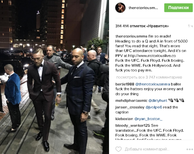Click the heart like icon
Viewport: 194px width, 154px height.
pos(119,149)
